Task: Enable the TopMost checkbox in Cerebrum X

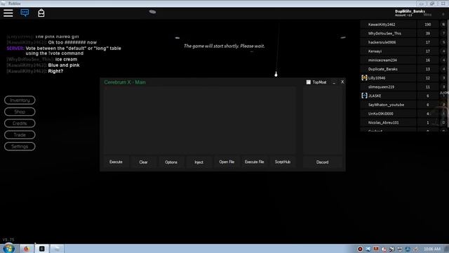Action: pyautogui.click(x=309, y=82)
